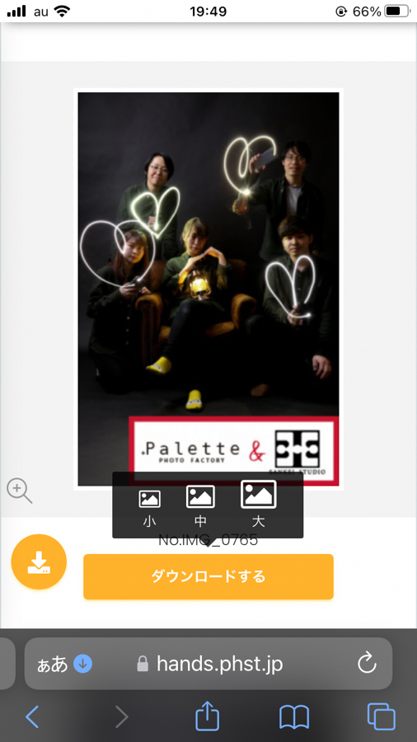Tap the status bar clock showing 19:49

point(208,12)
